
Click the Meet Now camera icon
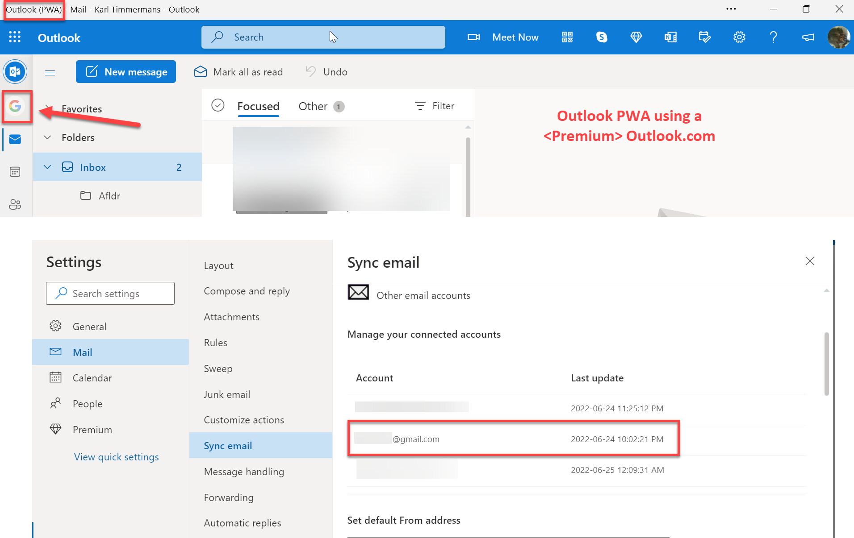(473, 37)
